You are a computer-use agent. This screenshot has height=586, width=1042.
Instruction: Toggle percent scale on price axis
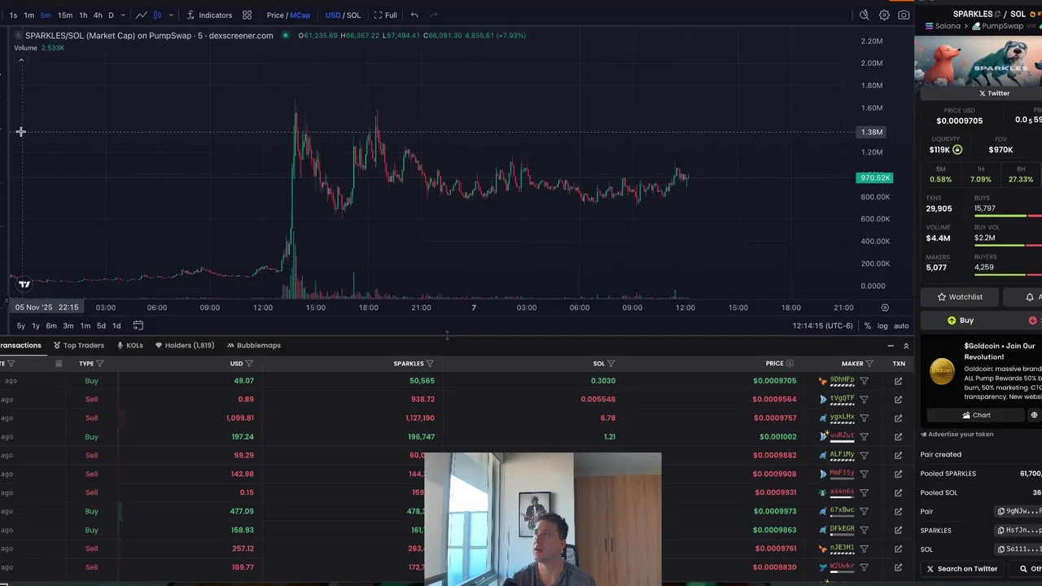coord(868,326)
